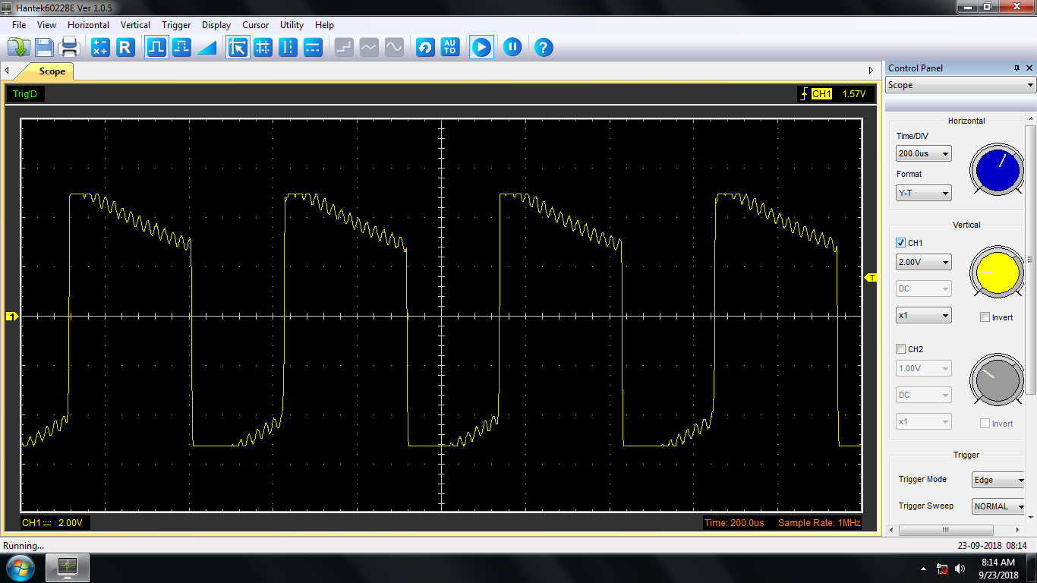Screen dimensions: 1037x583
Task: Open the Math operations icon
Action: 100,47
